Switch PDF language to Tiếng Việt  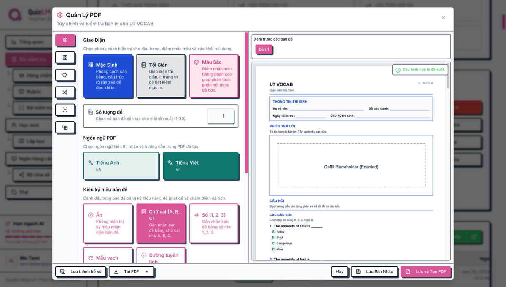pyautogui.click(x=201, y=165)
